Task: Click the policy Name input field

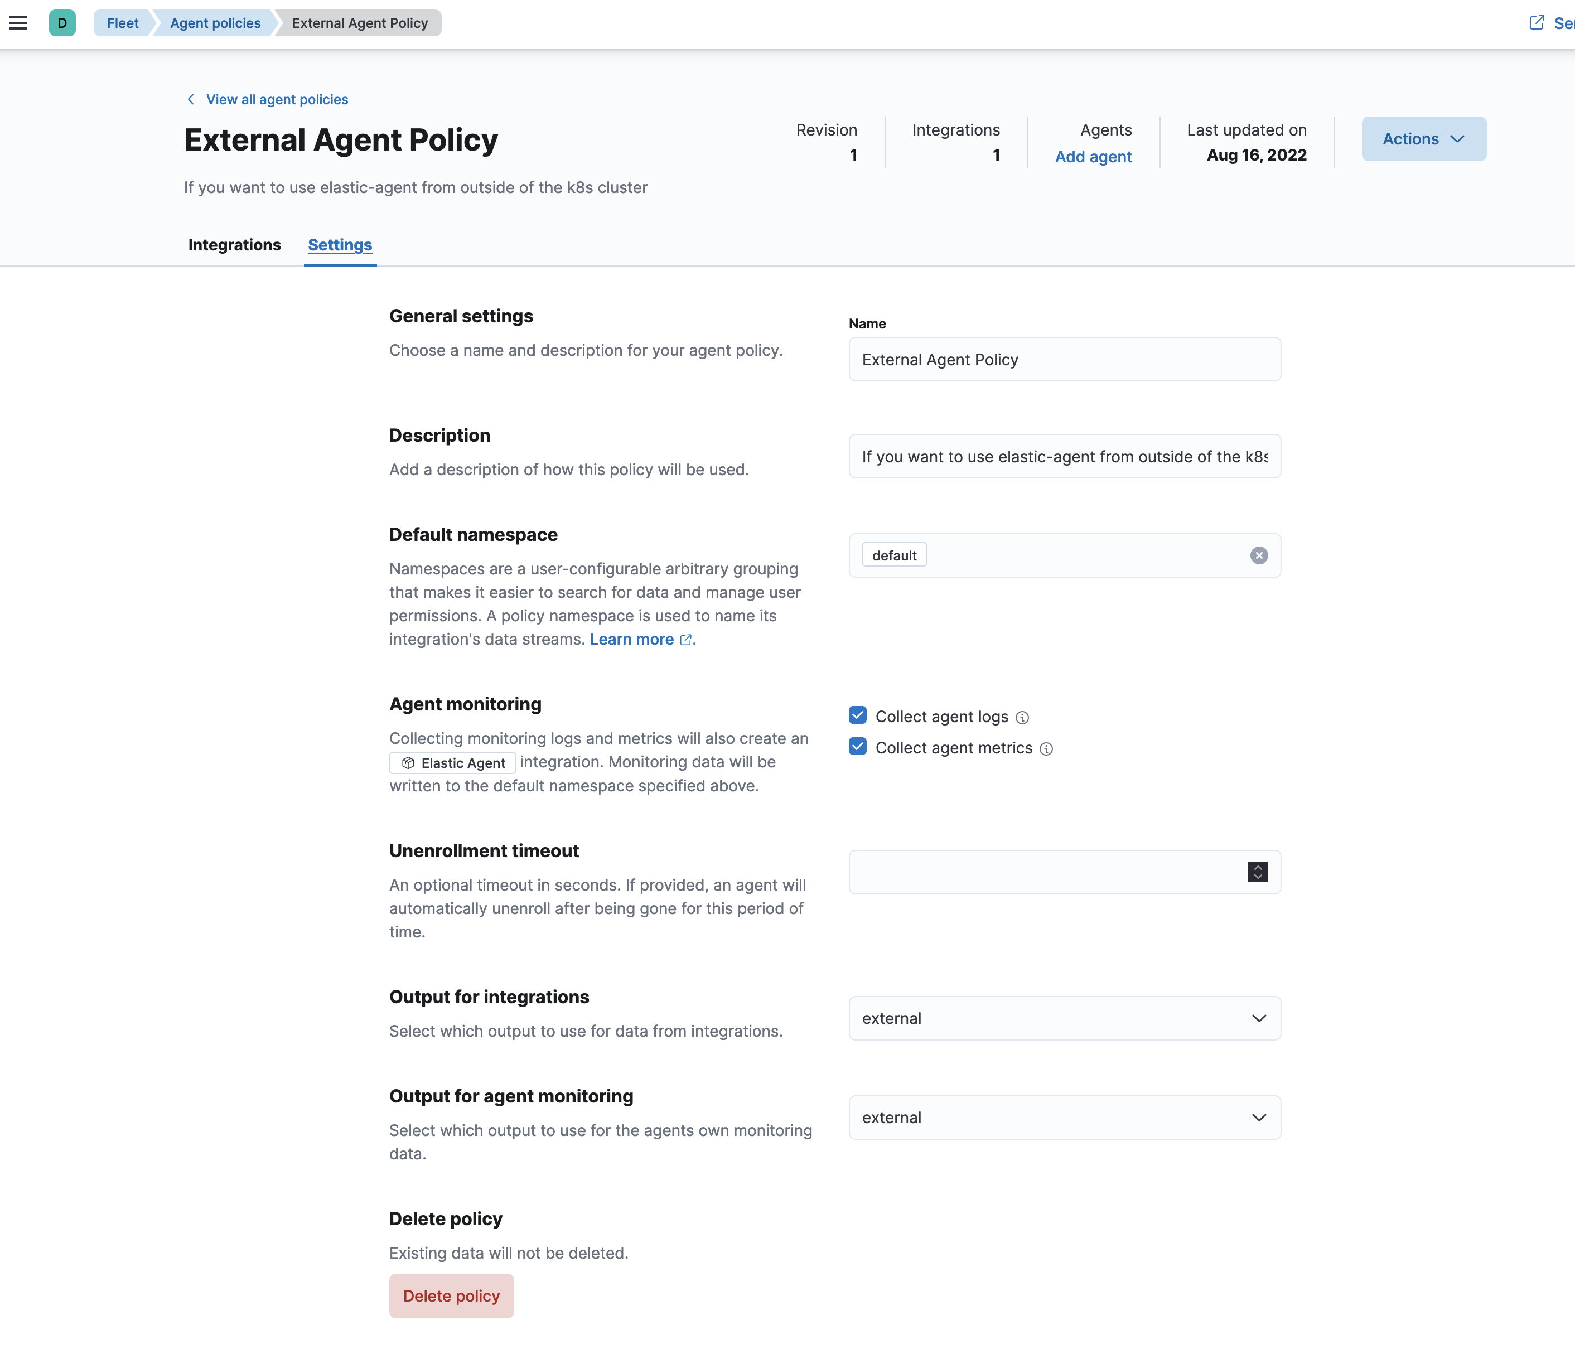Action: 1064,360
